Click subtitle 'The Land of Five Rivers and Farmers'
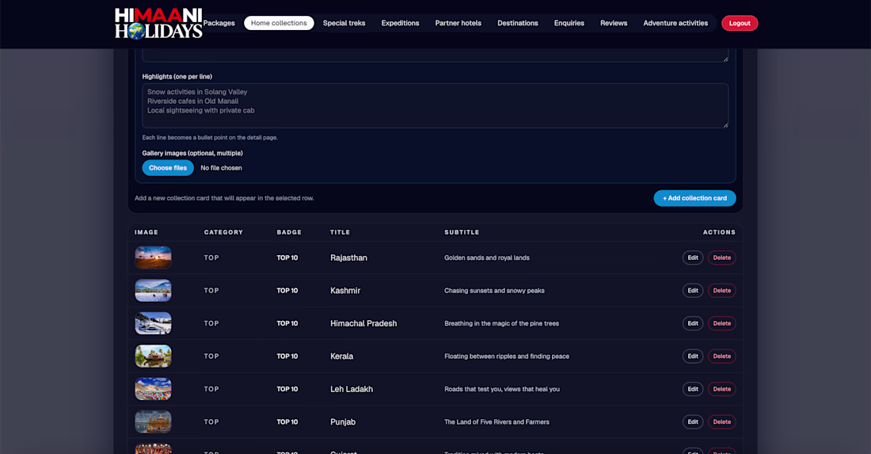 496,422
